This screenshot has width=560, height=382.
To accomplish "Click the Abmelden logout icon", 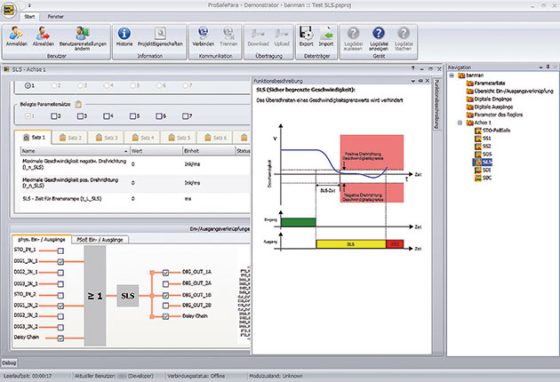I will tap(44, 36).
